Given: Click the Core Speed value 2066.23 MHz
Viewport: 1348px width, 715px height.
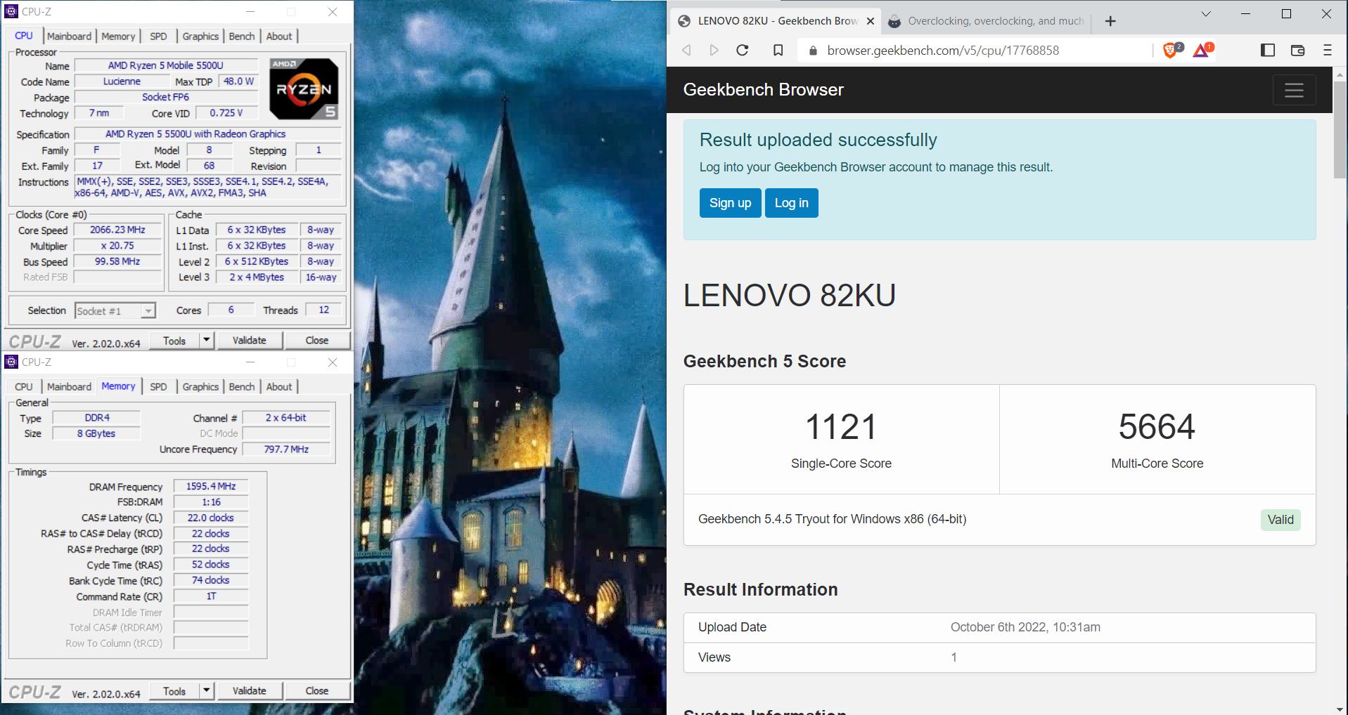Looking at the screenshot, I should (x=117, y=230).
